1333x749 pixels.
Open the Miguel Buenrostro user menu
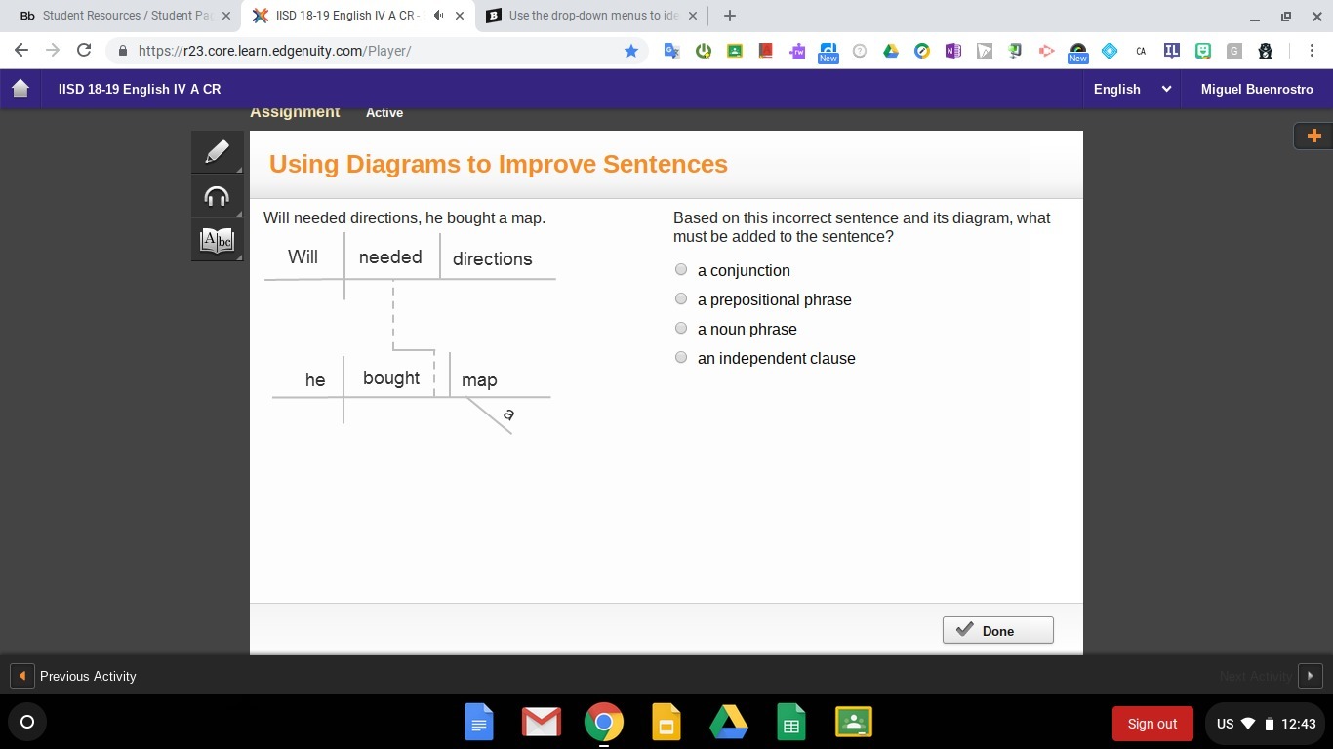point(1257,89)
